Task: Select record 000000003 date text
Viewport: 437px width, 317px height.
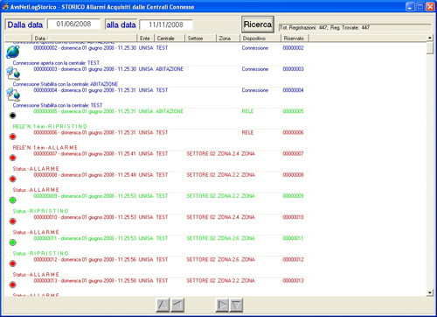Action: pos(85,69)
